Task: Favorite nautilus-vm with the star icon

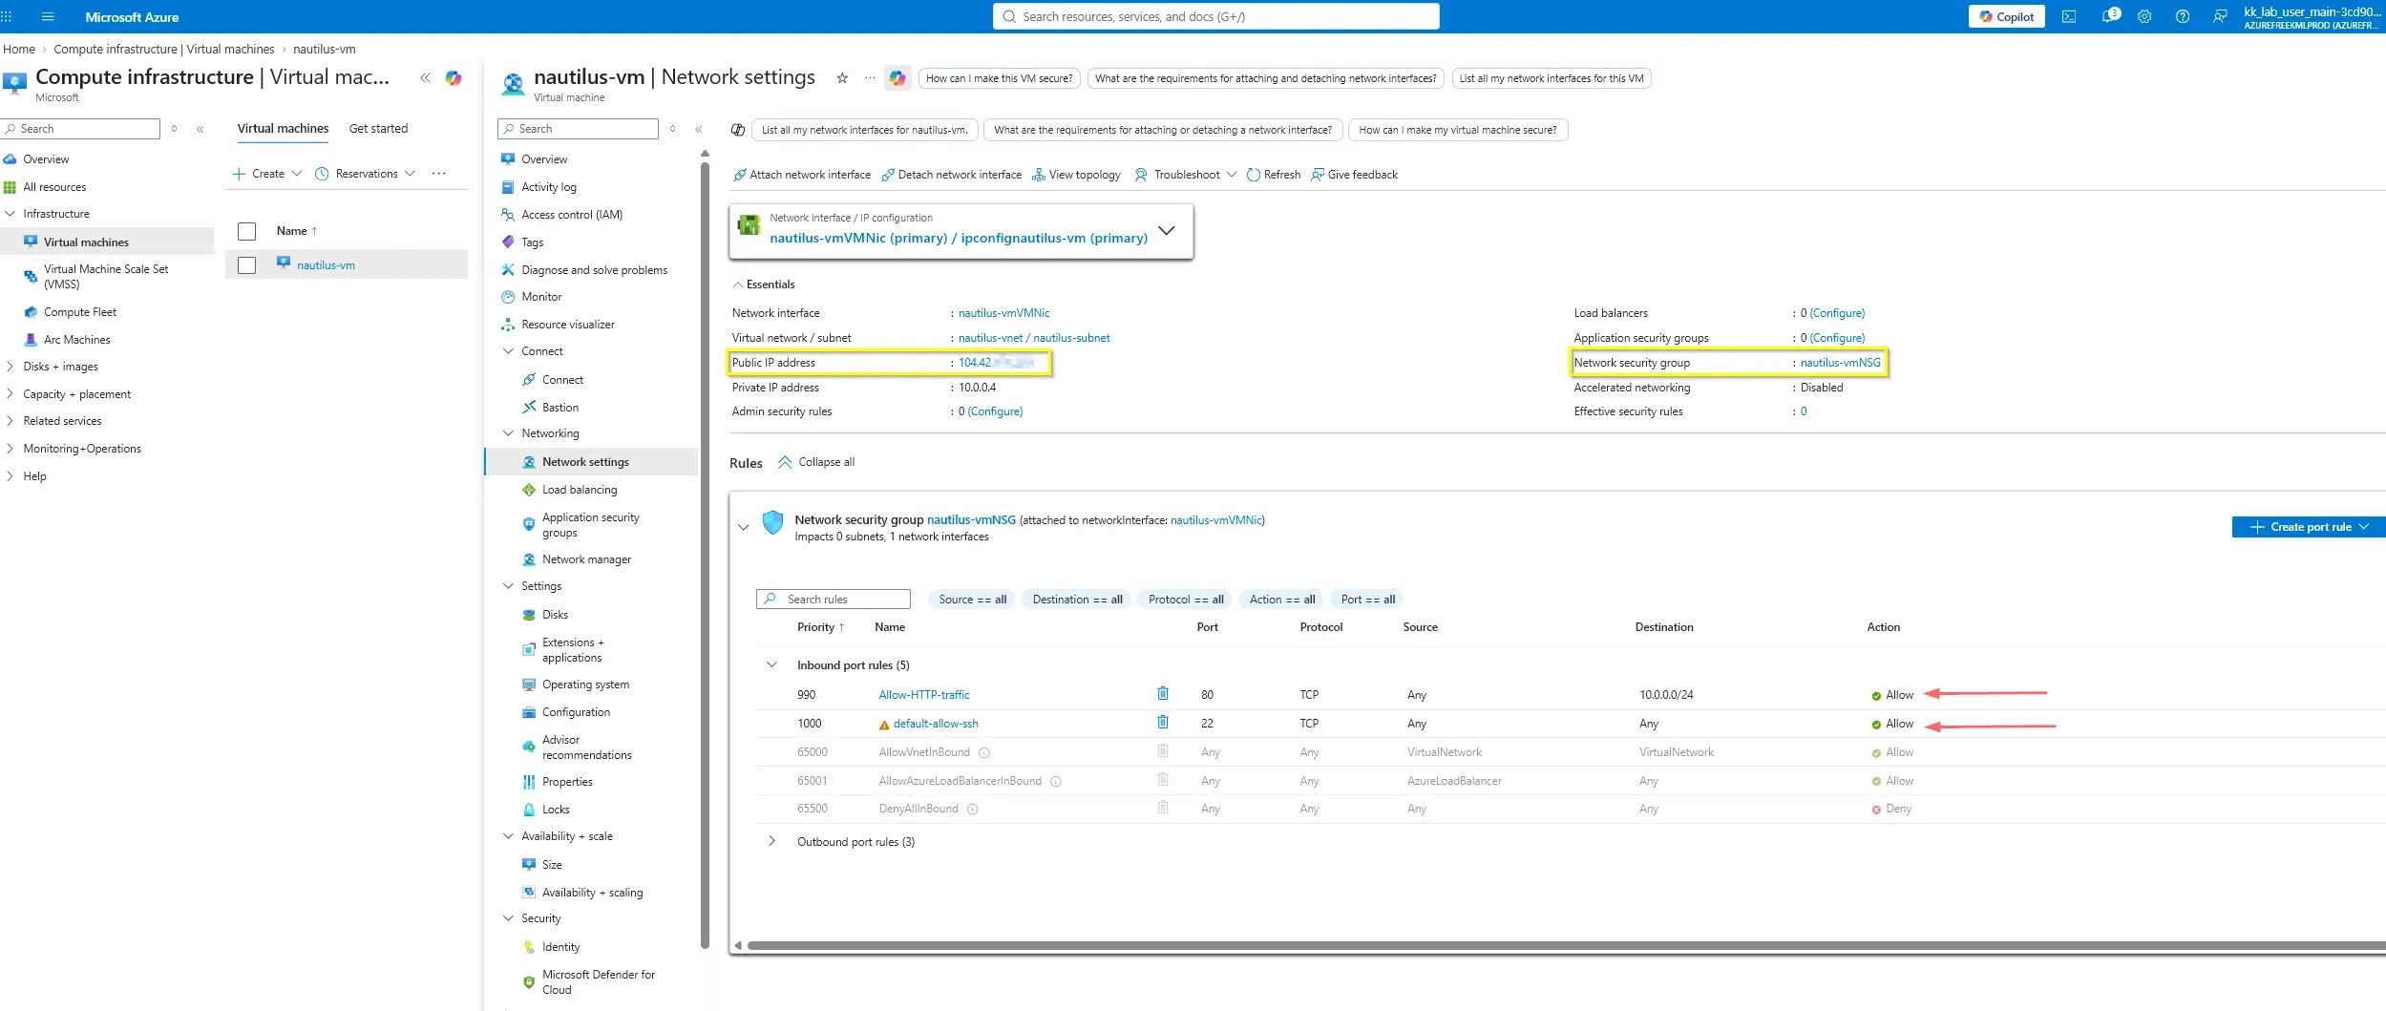Action: (x=842, y=78)
